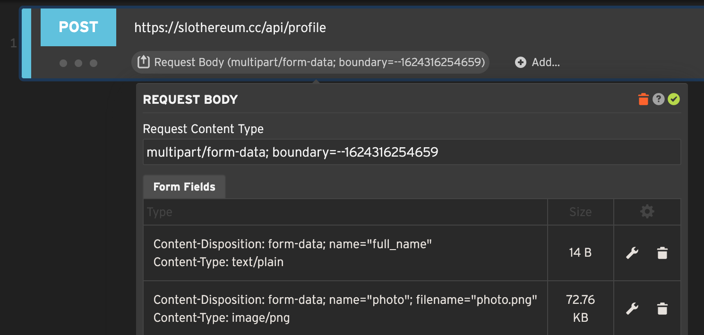The width and height of the screenshot is (704, 335).
Task: Switch to the Form Fields tab
Action: [x=184, y=187]
